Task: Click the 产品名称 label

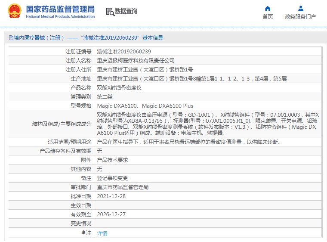Action: 81,88
